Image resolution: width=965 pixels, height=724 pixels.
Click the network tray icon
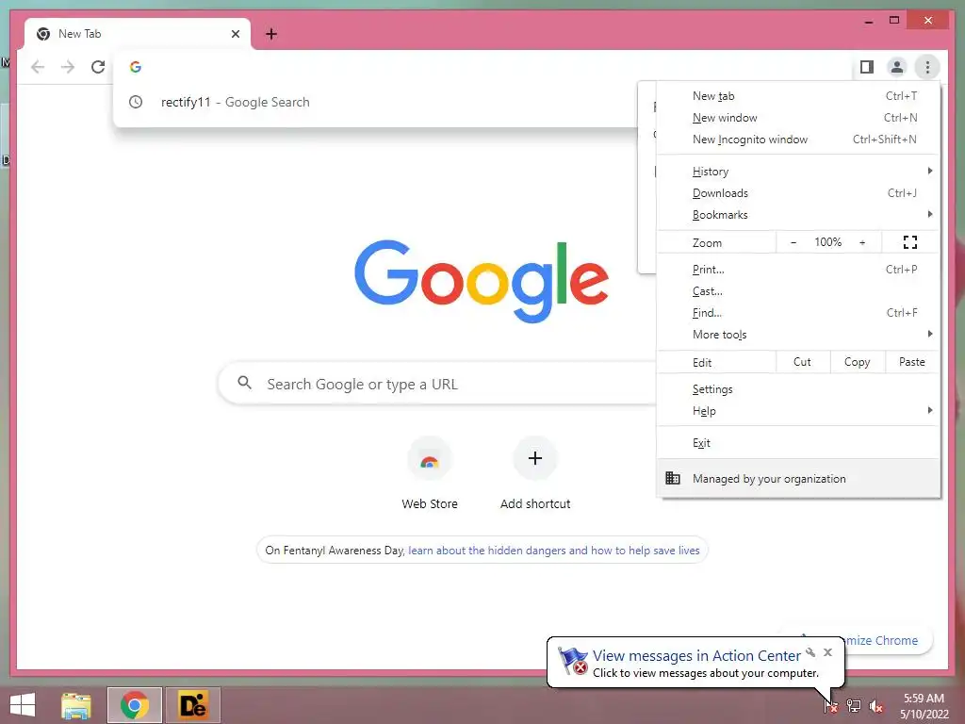853,705
